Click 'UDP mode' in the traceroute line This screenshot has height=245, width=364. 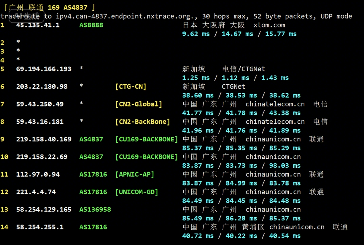(x=336, y=16)
